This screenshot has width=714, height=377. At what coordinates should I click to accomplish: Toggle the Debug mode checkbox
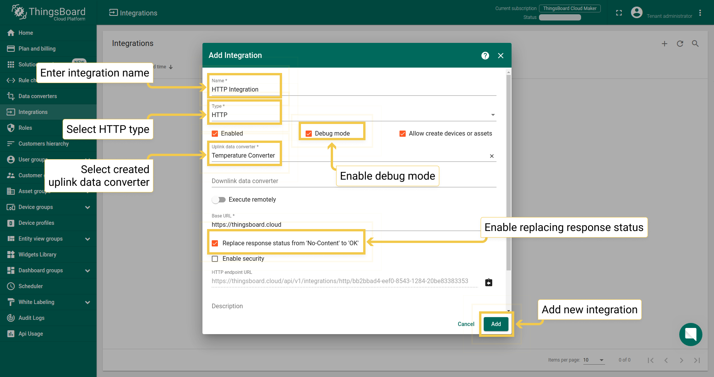(309, 134)
